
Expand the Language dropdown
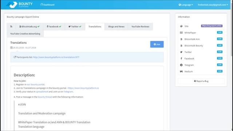[186, 5]
